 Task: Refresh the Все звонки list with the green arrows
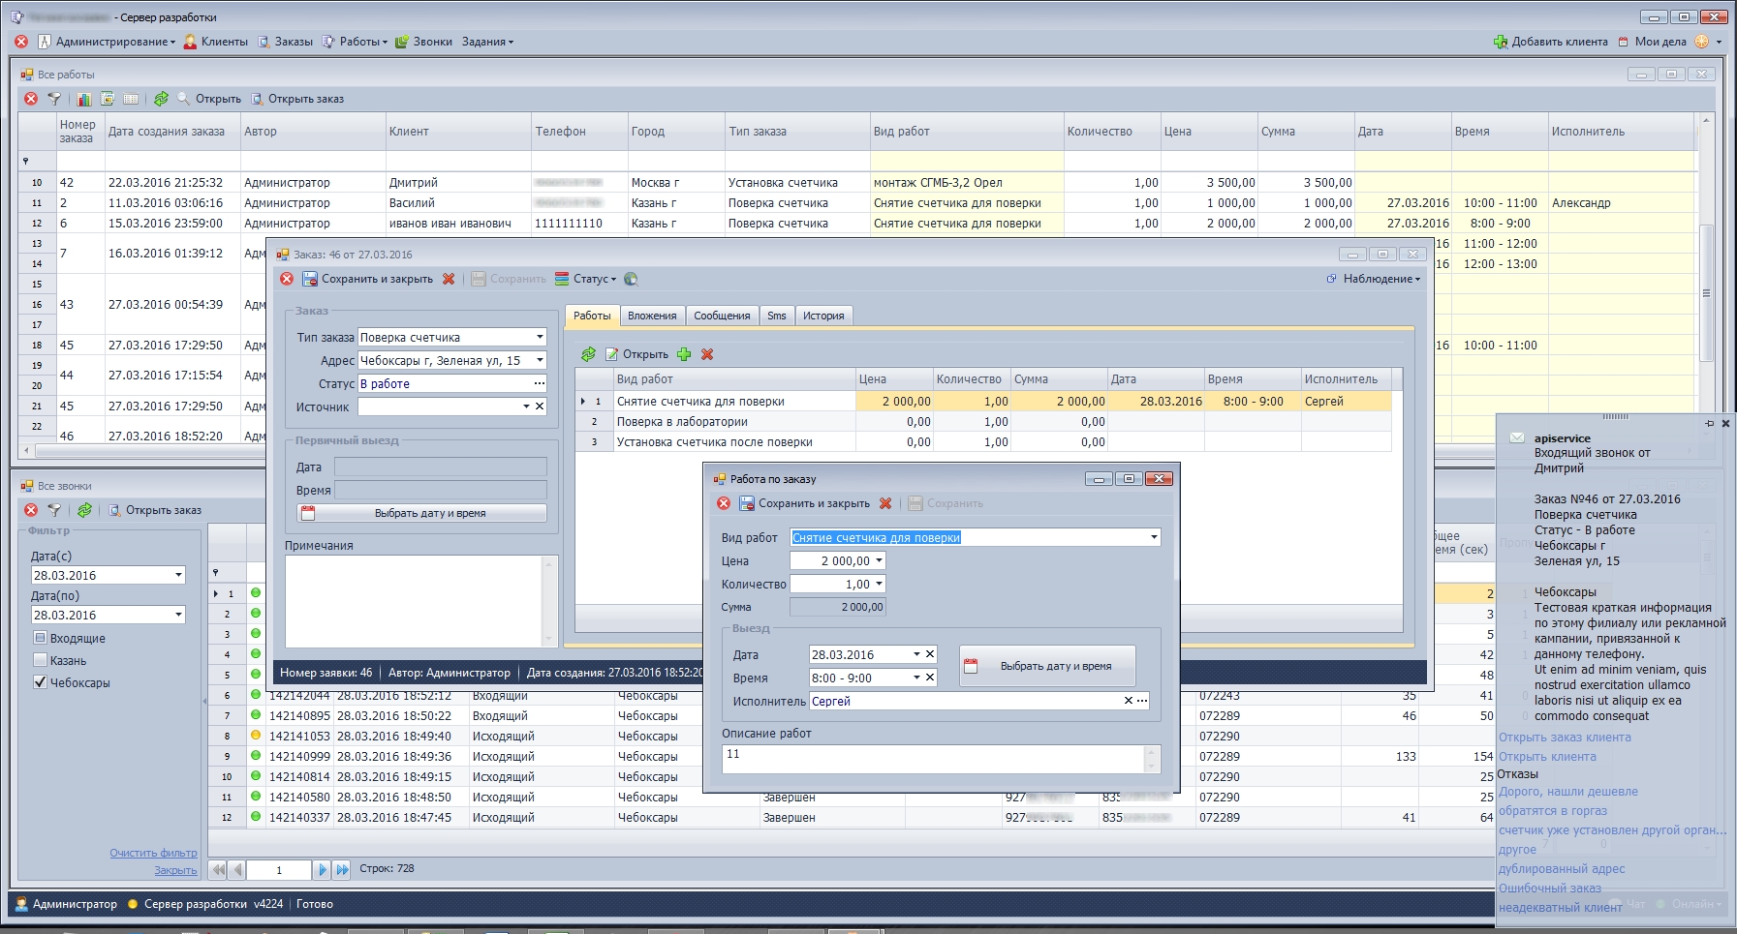(x=84, y=510)
